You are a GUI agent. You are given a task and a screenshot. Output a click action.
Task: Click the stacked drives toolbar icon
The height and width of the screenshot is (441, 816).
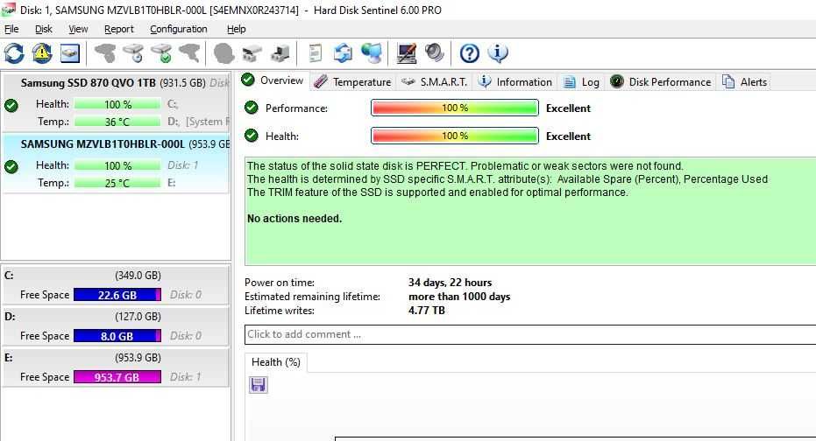252,53
